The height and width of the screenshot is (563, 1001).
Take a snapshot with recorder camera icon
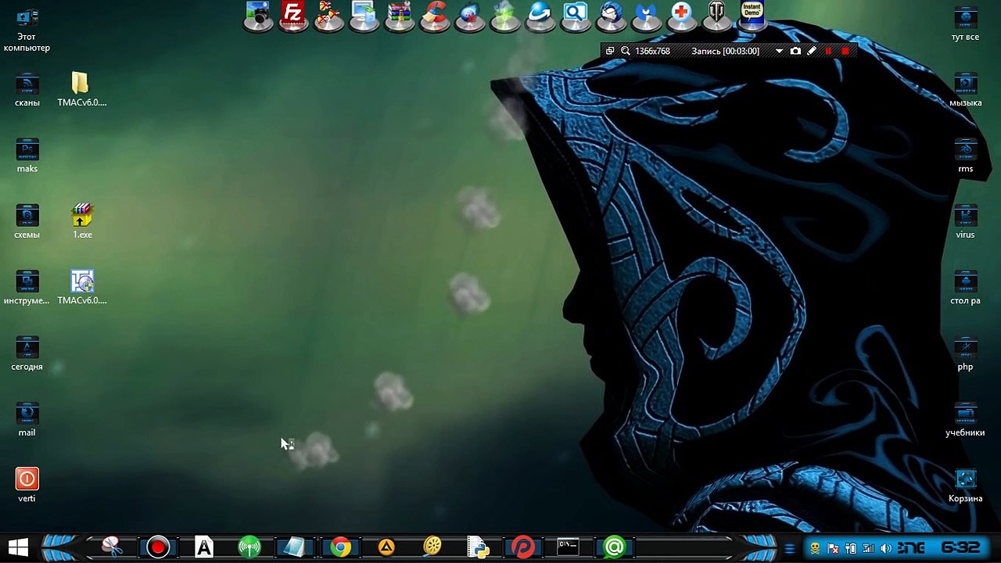click(x=795, y=51)
